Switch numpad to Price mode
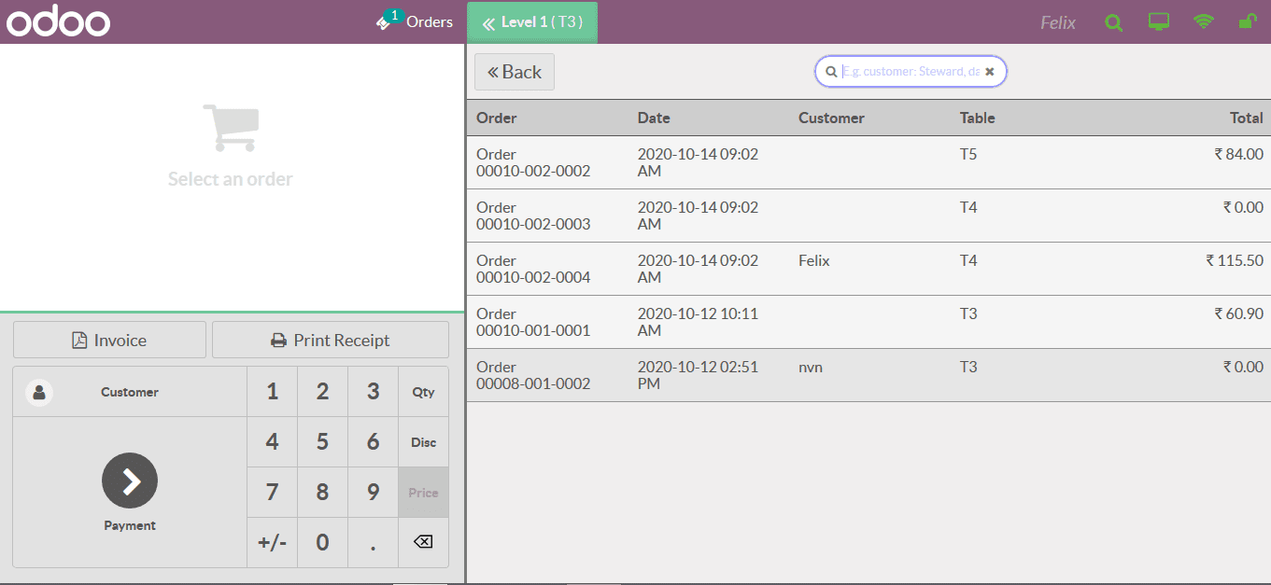Viewport: 1271px width, 585px height. pyautogui.click(x=423, y=492)
